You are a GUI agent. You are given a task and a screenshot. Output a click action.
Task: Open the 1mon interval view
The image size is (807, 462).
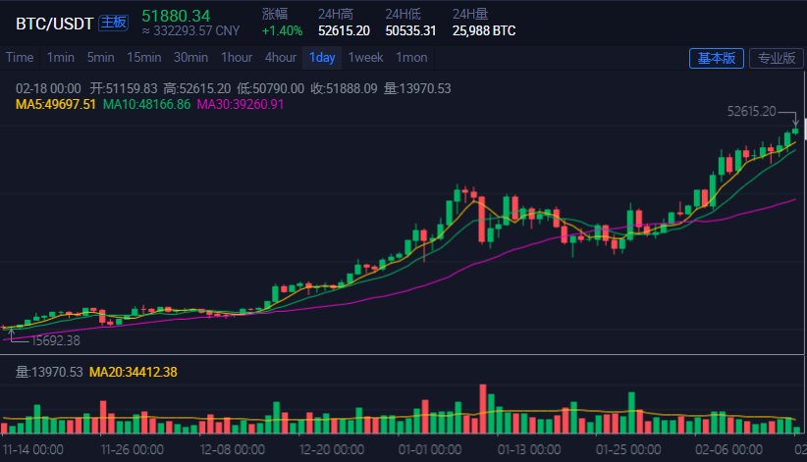(x=411, y=58)
